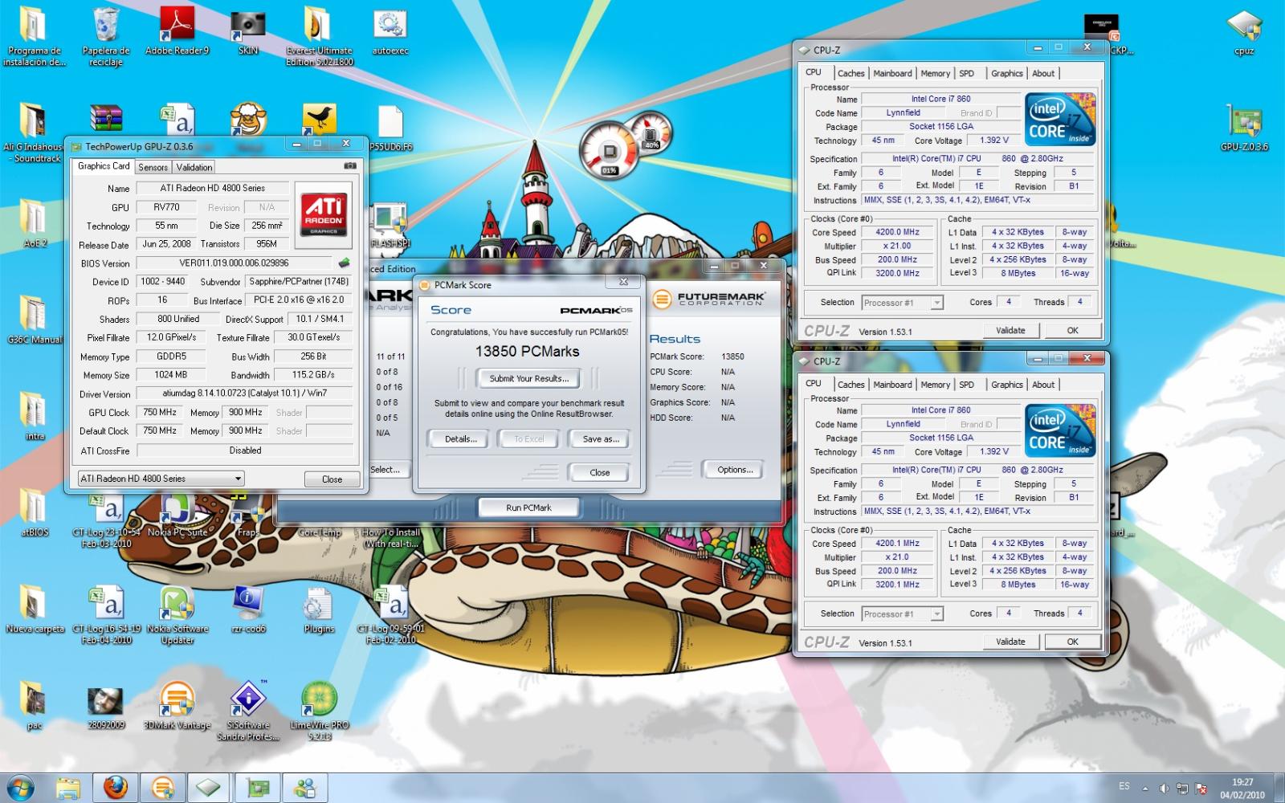1285x803 pixels.
Task: Click Validate in the upper CPU-Z window
Action: point(1010,330)
